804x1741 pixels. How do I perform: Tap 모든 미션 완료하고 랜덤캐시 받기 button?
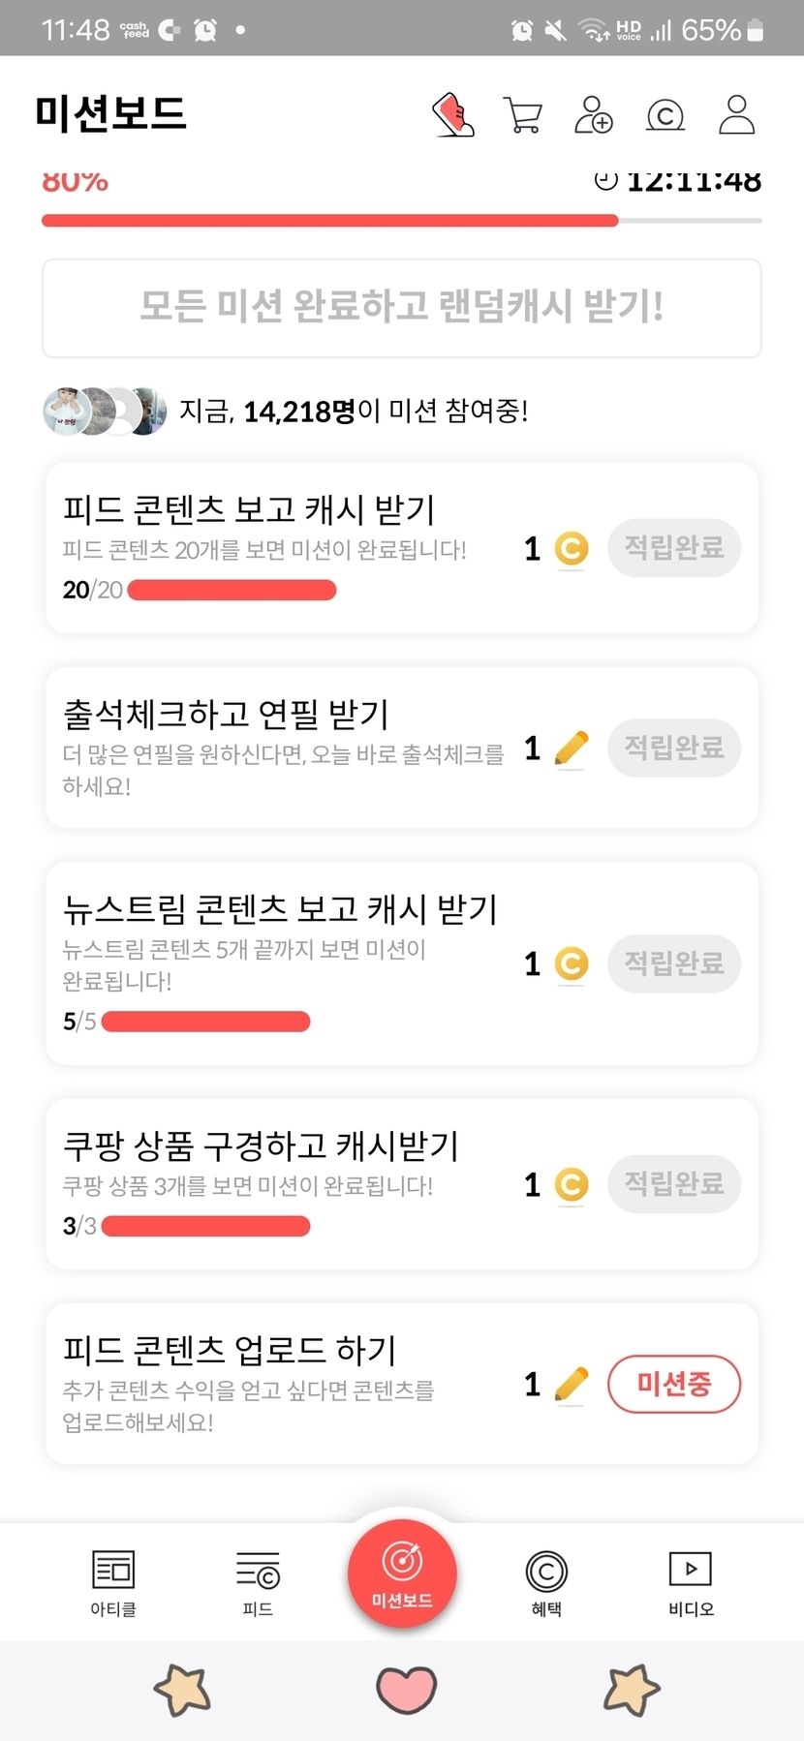(x=402, y=308)
